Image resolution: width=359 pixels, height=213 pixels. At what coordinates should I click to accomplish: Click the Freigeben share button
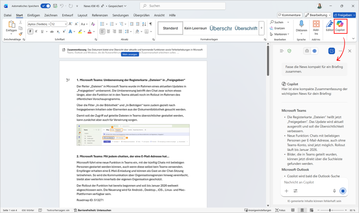(344, 15)
